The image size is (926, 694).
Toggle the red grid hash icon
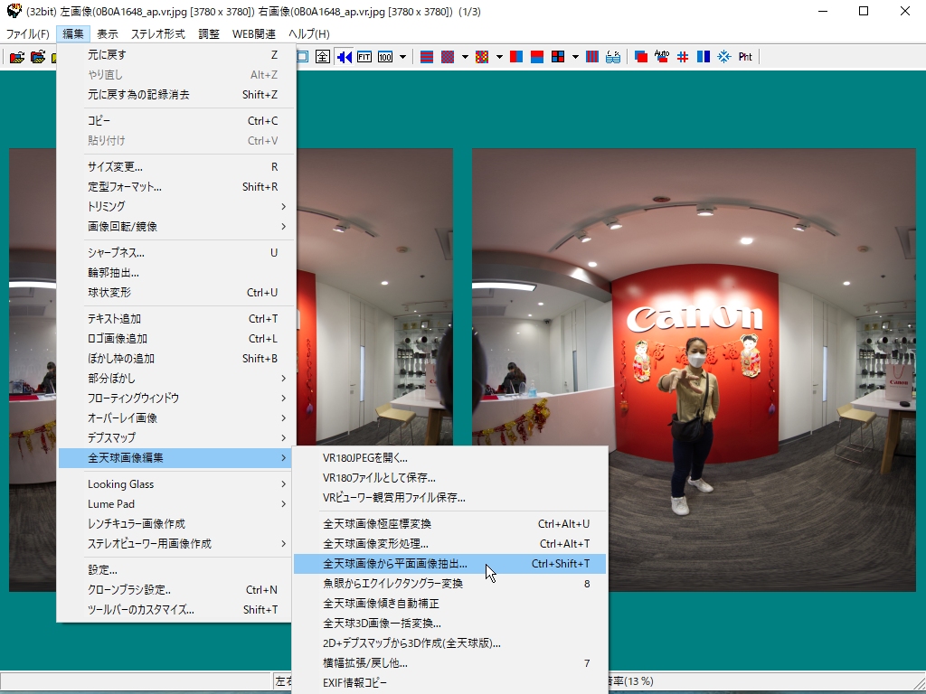[683, 57]
